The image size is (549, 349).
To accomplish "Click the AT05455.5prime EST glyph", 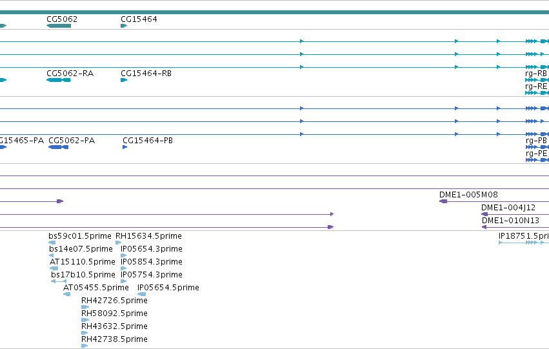I will pyautogui.click(x=66, y=294).
